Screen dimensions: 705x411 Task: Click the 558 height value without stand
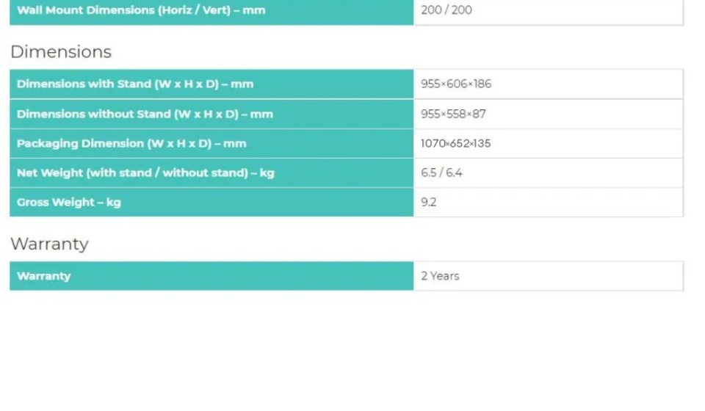pos(457,114)
